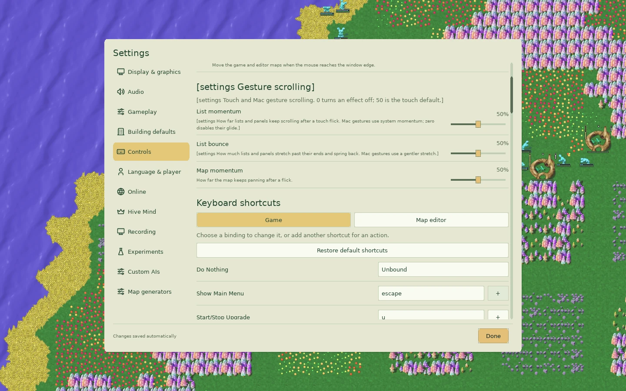Click the Done button
The width and height of the screenshot is (626, 391).
(x=493, y=336)
